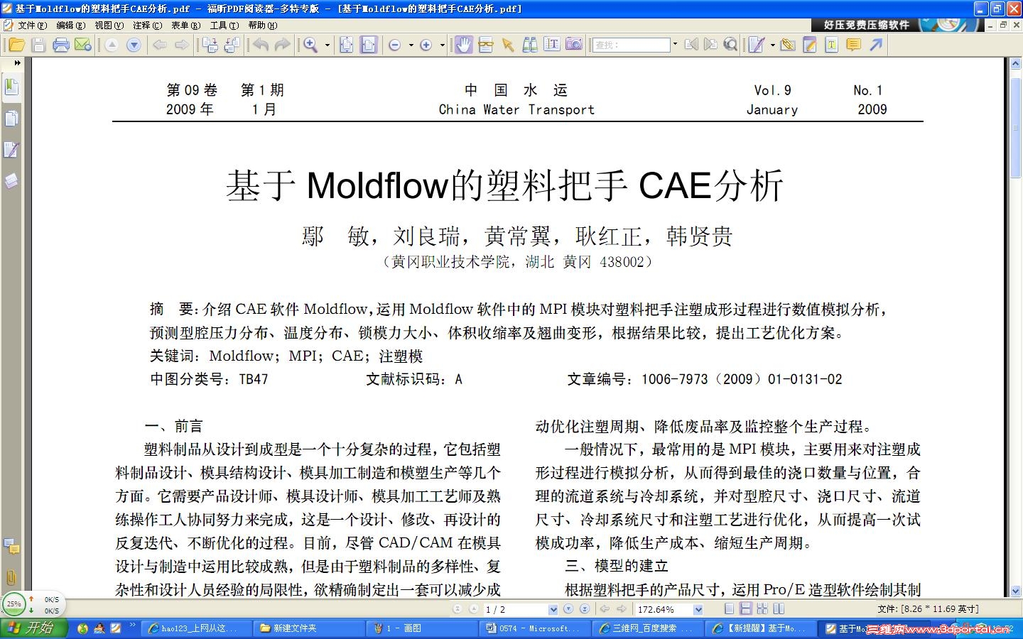The height and width of the screenshot is (639, 1023).
Task: Open the 帮助 (Help) menu
Action: point(262,25)
